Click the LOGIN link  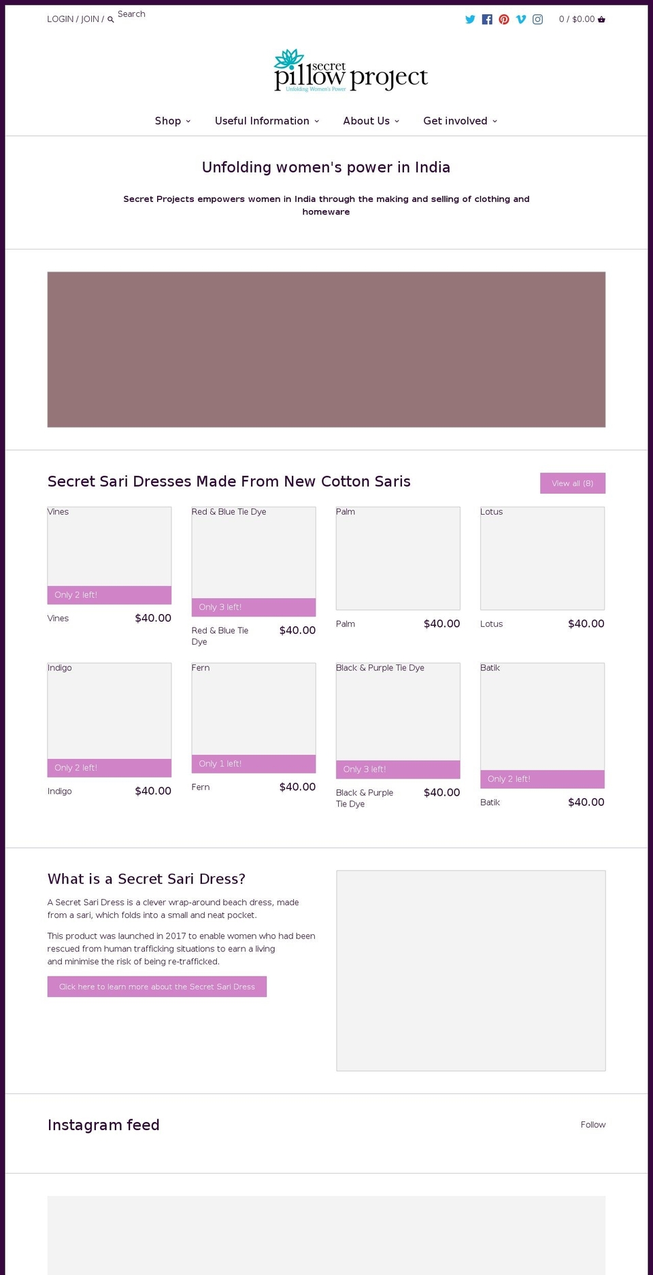(x=61, y=19)
